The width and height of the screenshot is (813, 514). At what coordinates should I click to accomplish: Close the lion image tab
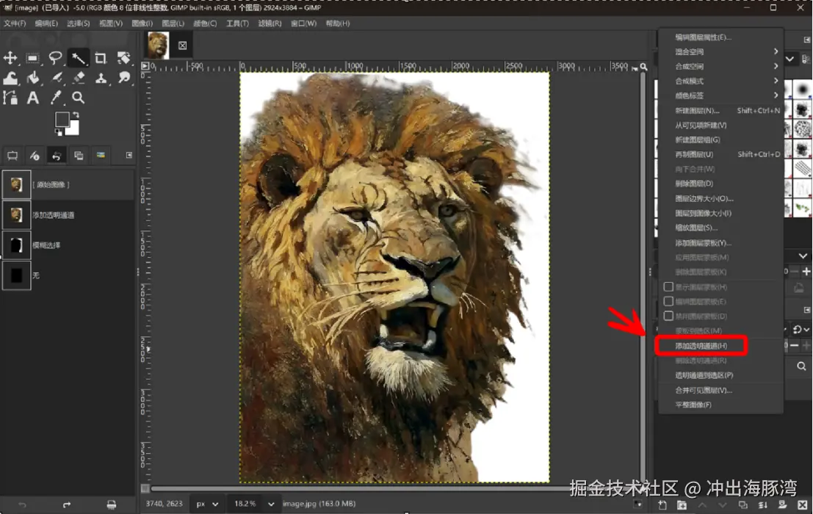tap(183, 46)
